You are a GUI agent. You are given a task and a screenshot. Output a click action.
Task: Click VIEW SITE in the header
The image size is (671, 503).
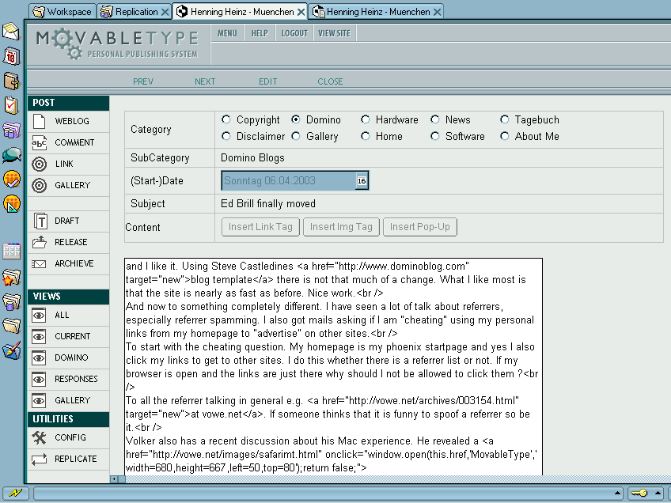click(x=334, y=33)
